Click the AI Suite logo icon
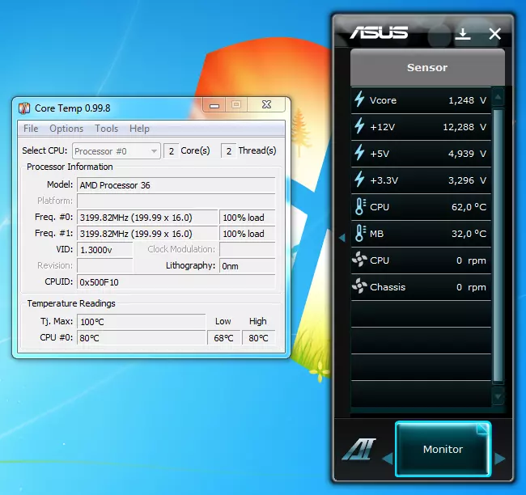Screen dimensions: 526x495 (x=359, y=450)
